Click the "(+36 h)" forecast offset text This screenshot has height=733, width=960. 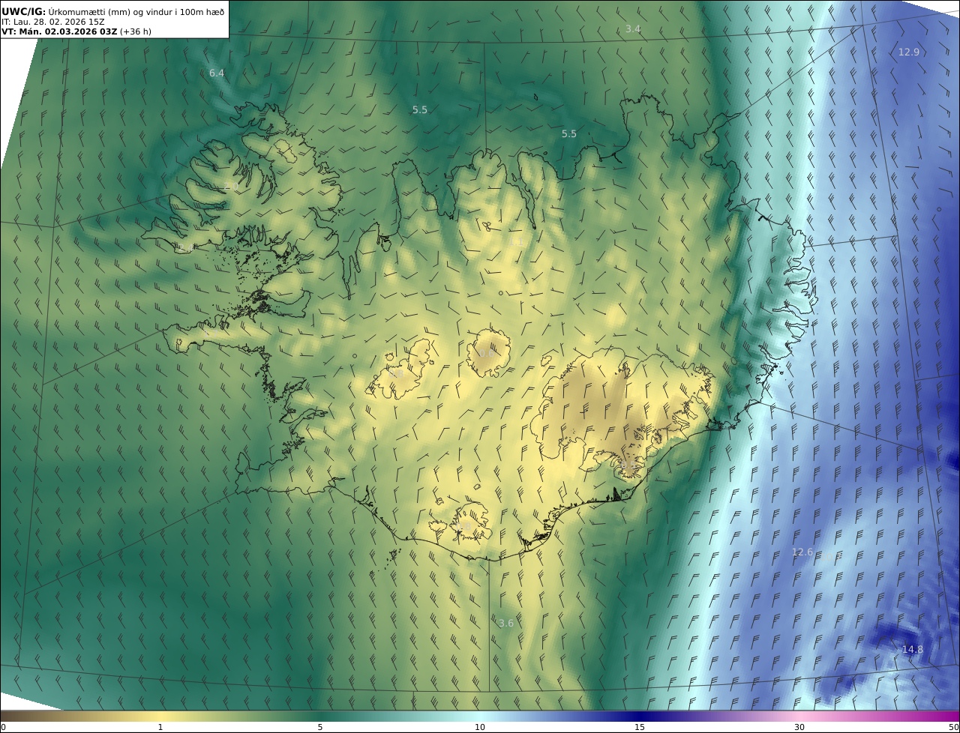tap(136, 31)
